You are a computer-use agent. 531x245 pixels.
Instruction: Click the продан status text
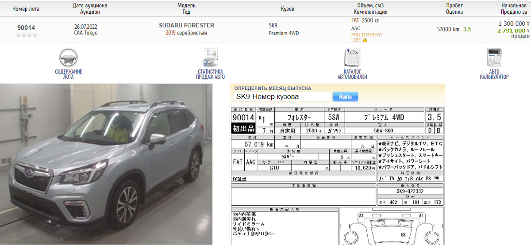(520, 36)
